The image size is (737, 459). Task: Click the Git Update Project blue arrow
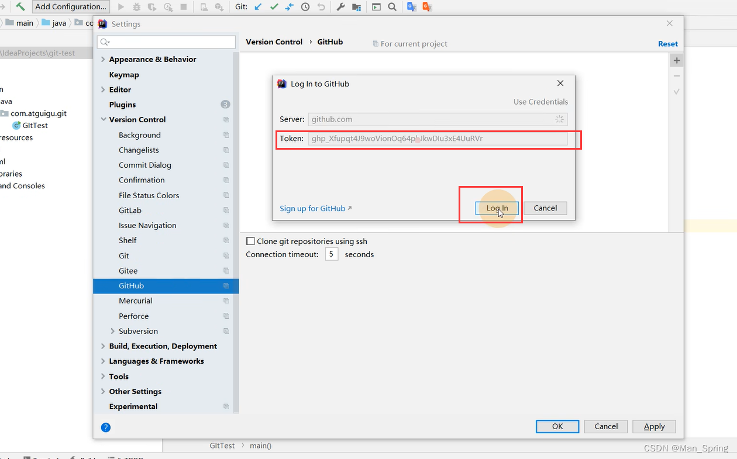click(x=258, y=7)
